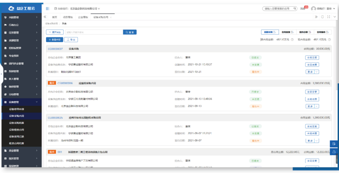Click the keyword search input field
The image size is (339, 173).
94,32
